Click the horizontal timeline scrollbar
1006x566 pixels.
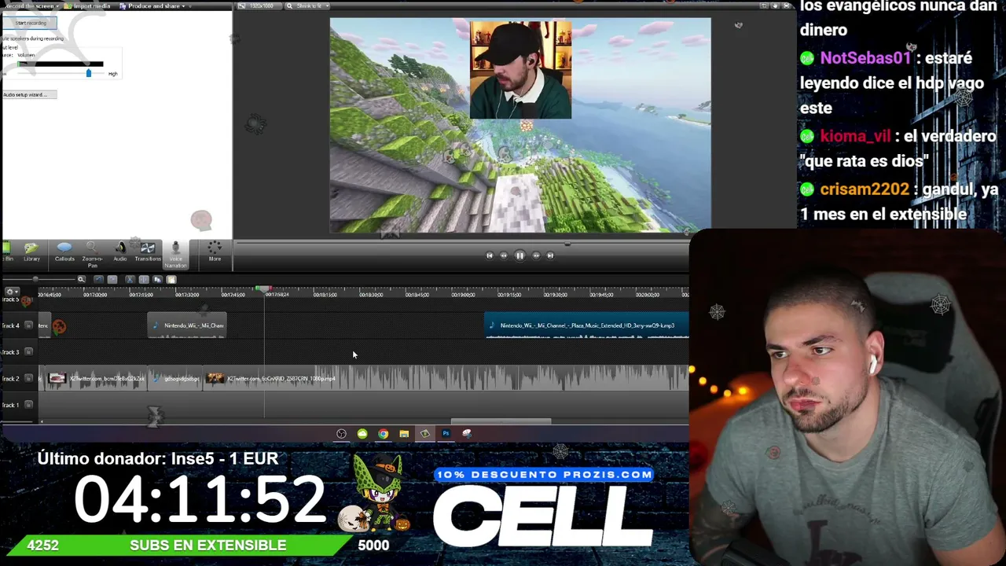coord(501,421)
